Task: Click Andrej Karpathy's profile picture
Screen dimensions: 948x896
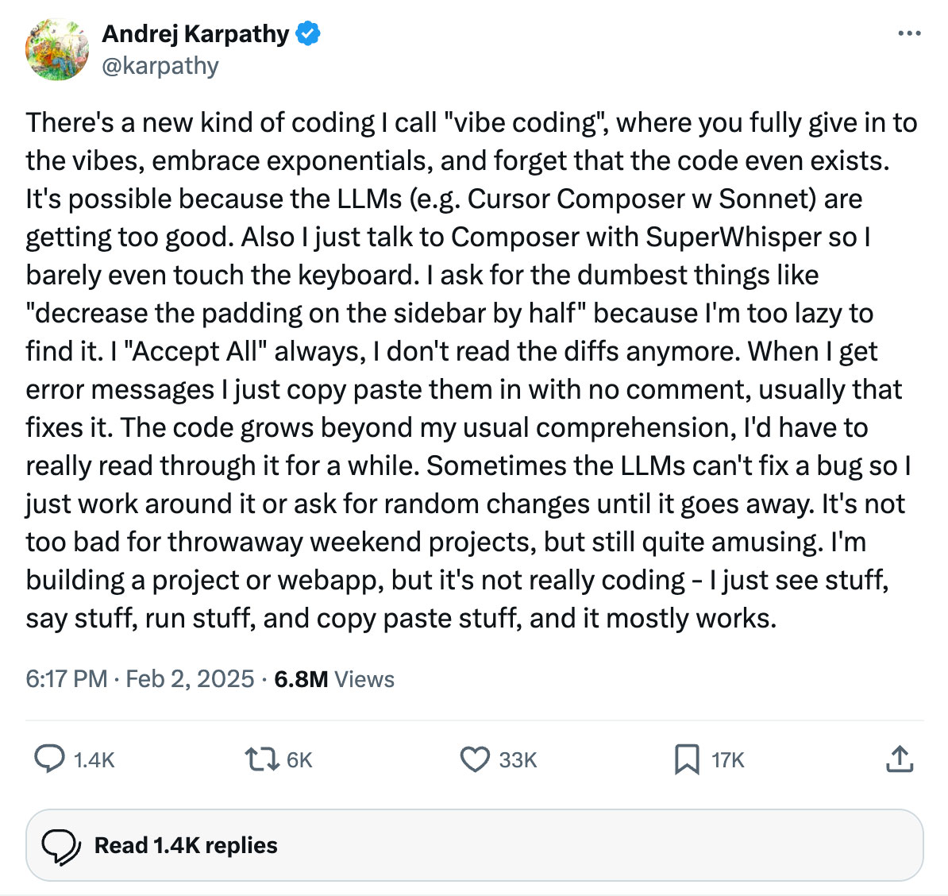Action: tap(56, 49)
